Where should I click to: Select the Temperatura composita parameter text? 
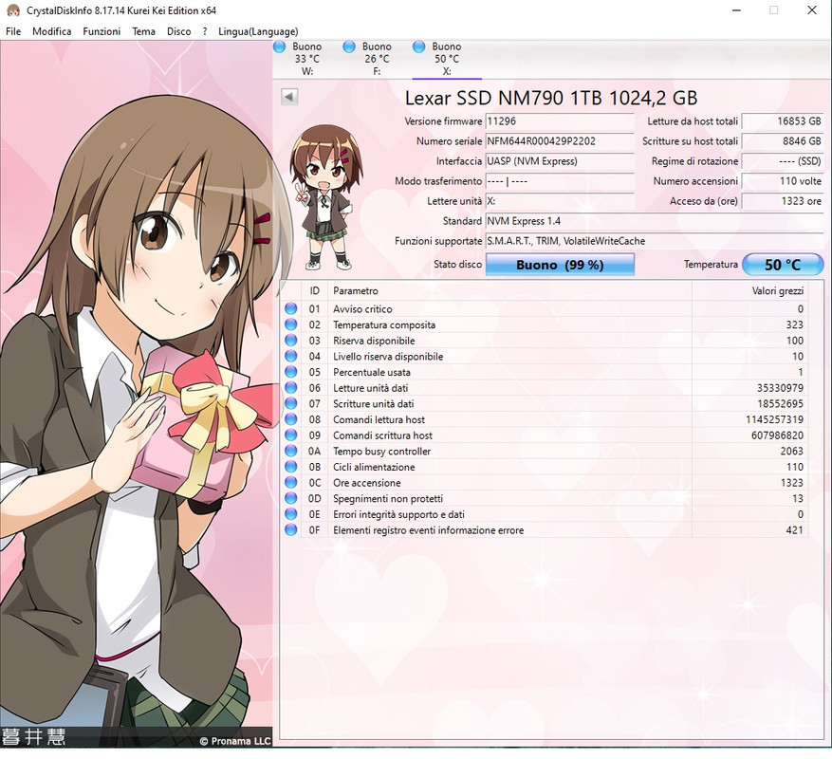[x=384, y=324]
